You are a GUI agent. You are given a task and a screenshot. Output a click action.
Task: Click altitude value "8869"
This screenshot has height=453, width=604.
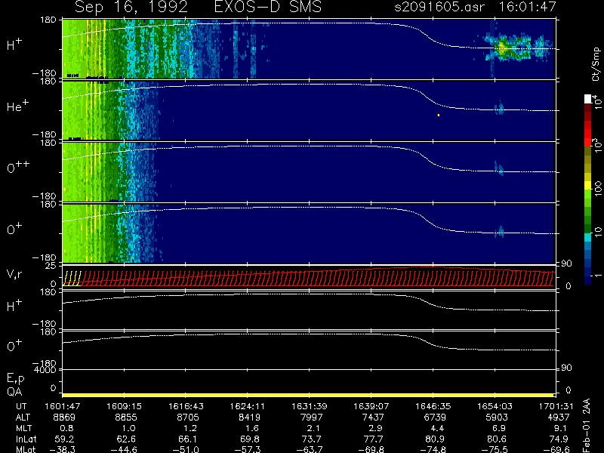click(x=64, y=418)
